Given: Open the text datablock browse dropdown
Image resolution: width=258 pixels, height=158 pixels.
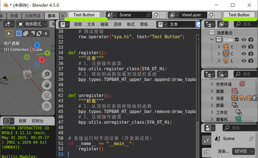Looking at the screenshot, I should click(x=162, y=24).
